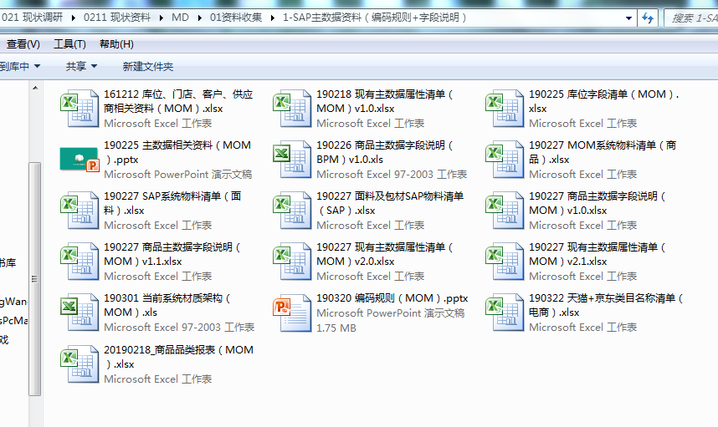Click the 190227 SAP系统物料清单 面料 file icon
718x427 pixels.
pyautogui.click(x=79, y=211)
